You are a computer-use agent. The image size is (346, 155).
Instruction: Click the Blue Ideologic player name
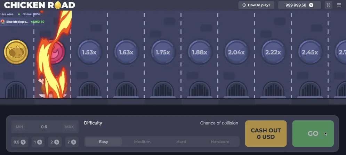point(17,22)
